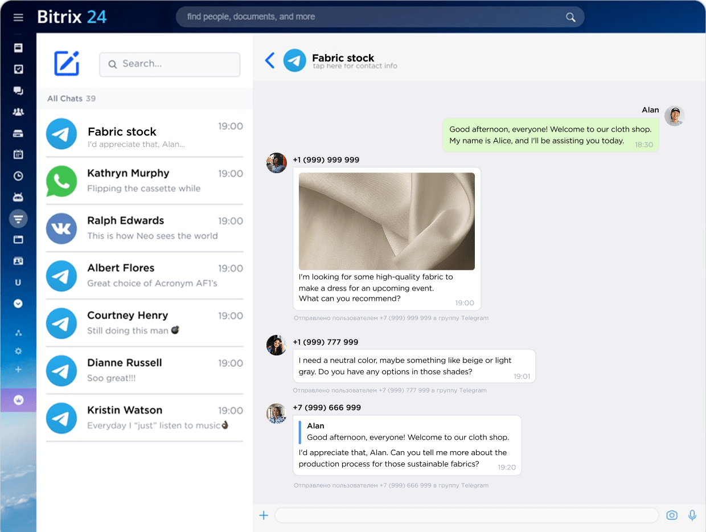Image resolution: width=706 pixels, height=532 pixels.
Task: Toggle the settings gear in the sidebar
Action: 18,351
